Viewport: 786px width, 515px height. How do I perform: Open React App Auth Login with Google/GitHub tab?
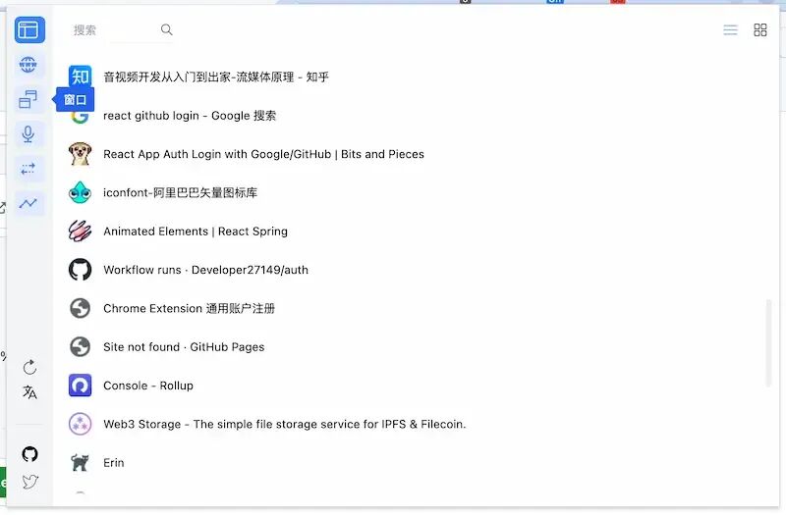point(263,154)
